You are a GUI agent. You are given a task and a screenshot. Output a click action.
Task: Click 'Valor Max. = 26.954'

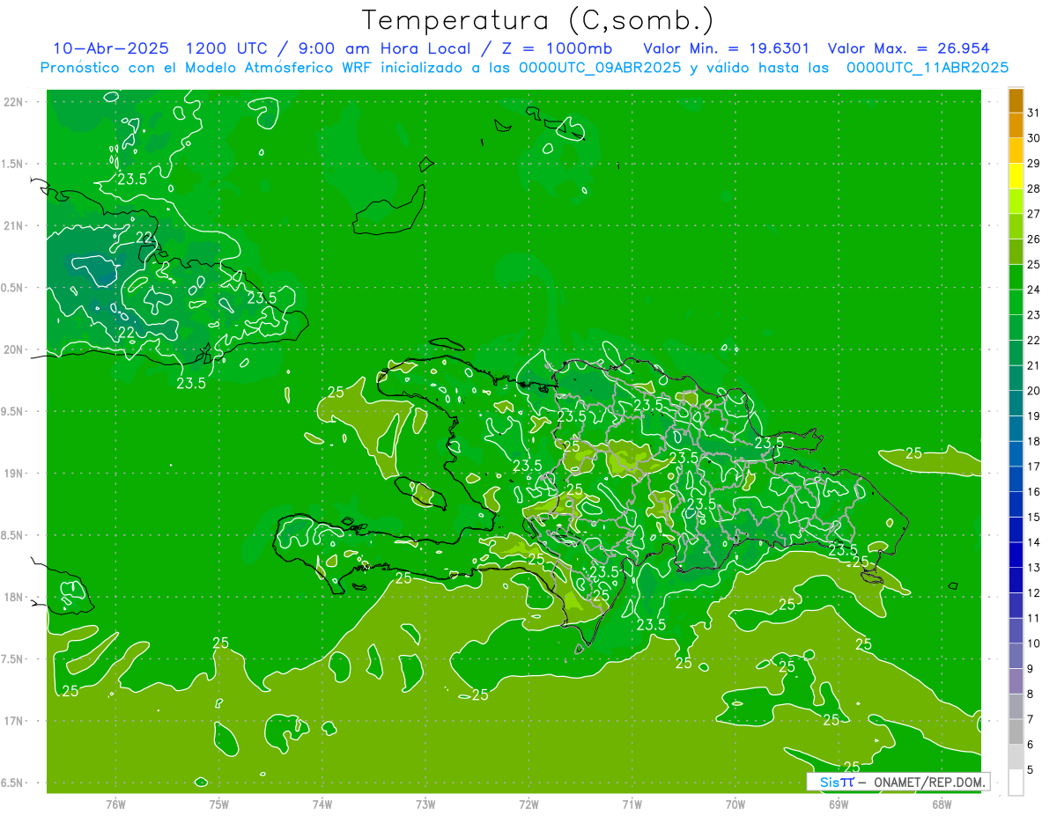908,48
